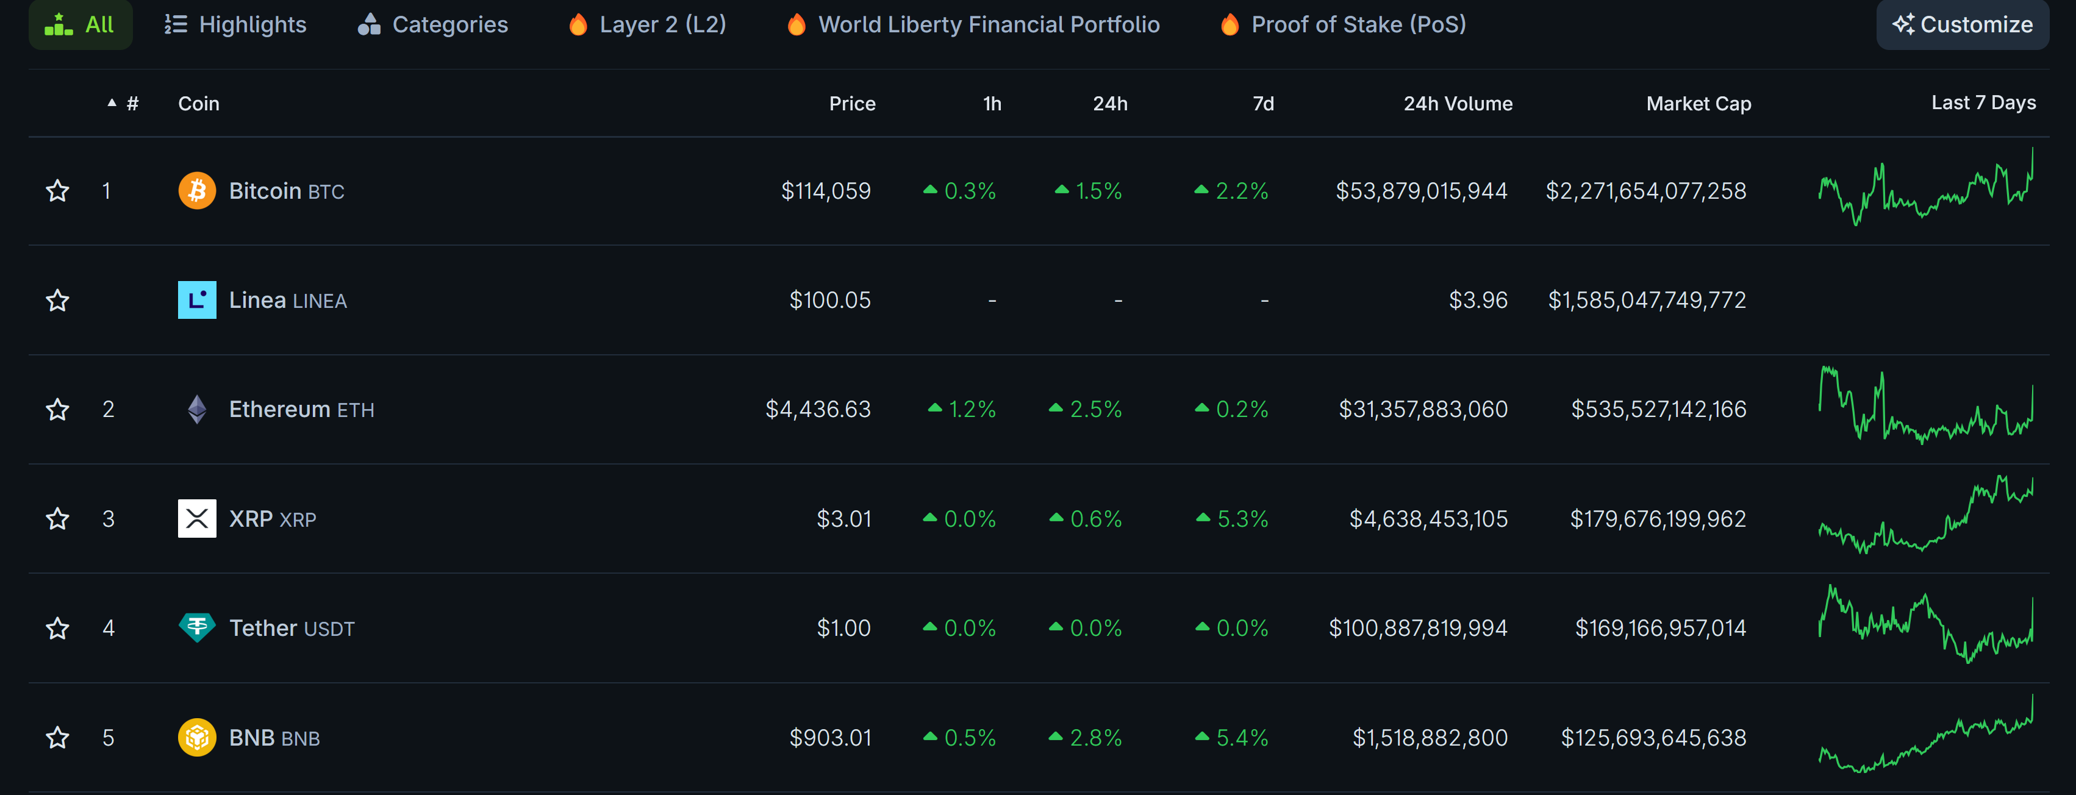Select the All tab
The height and width of the screenshot is (795, 2076).
click(81, 24)
